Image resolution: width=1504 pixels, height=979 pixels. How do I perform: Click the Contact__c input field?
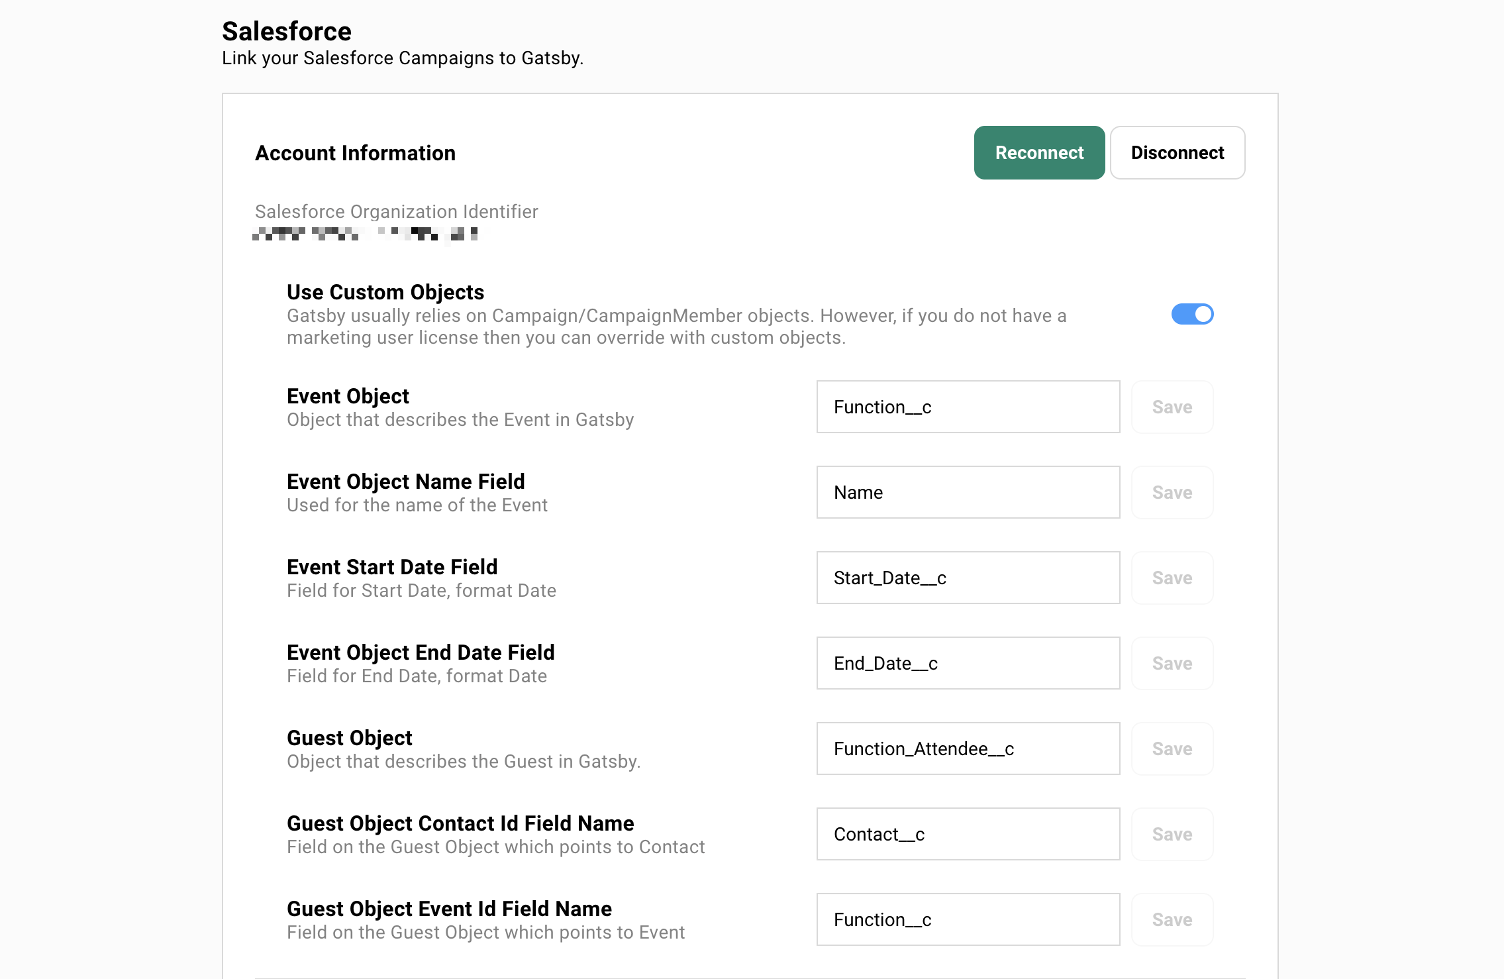(967, 834)
